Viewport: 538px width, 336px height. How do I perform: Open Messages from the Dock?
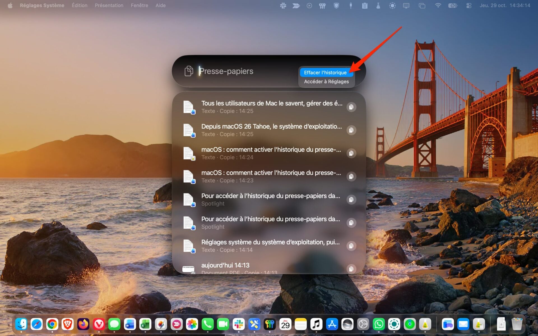pyautogui.click(x=114, y=324)
